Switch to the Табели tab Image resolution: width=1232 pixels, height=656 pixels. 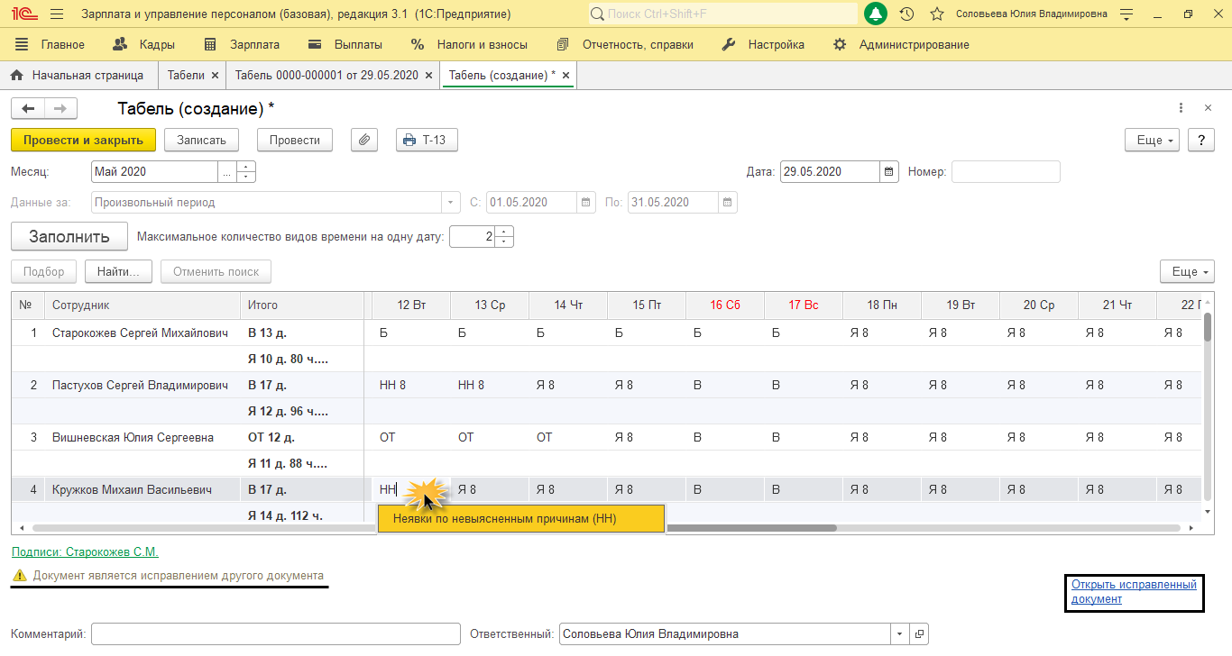point(186,76)
